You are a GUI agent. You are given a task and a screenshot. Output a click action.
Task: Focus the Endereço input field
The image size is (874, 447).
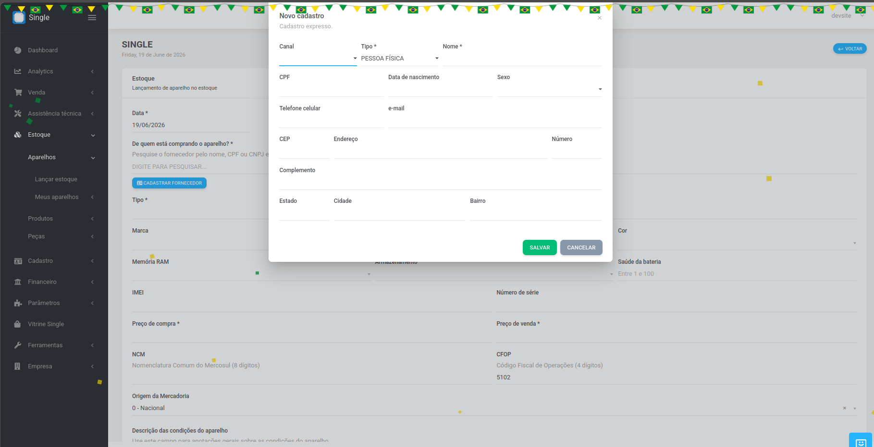(x=441, y=151)
